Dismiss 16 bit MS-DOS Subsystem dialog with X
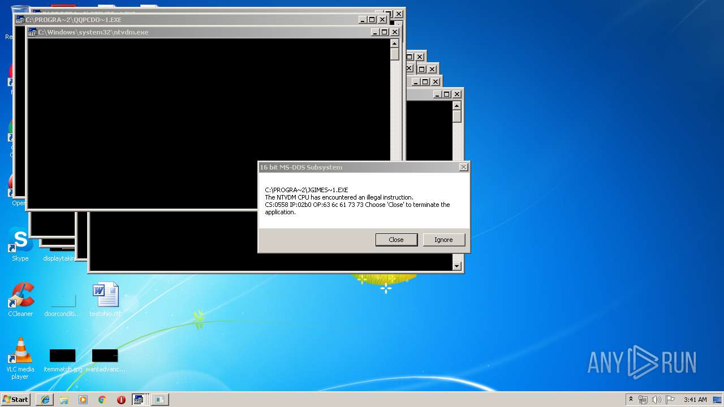 click(463, 167)
